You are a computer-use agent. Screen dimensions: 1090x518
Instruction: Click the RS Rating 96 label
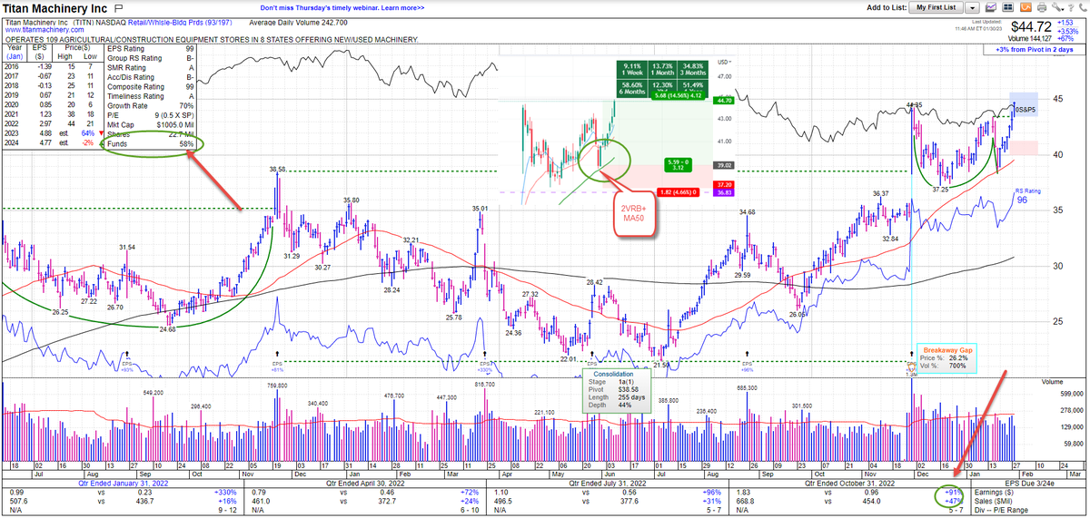click(1027, 196)
